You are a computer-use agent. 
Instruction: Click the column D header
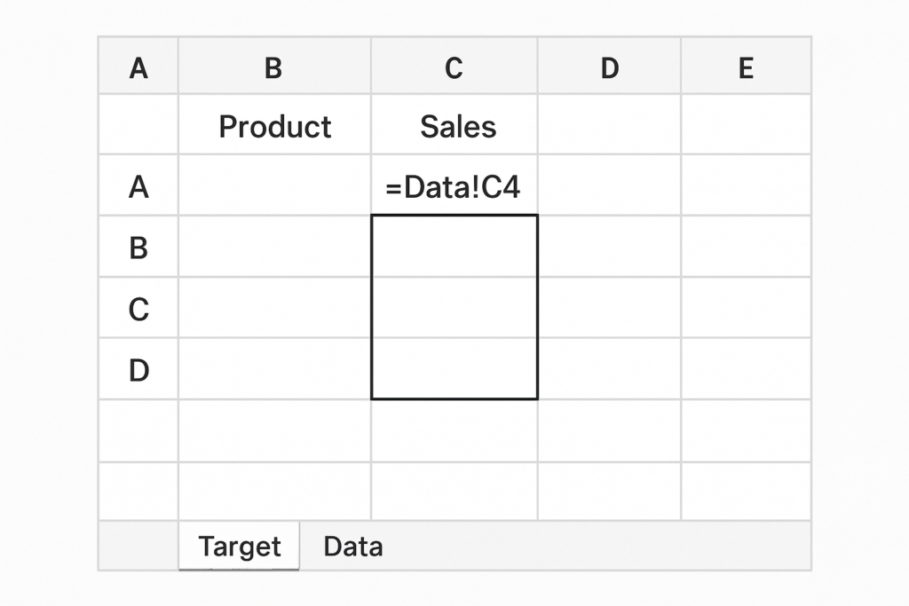point(609,66)
